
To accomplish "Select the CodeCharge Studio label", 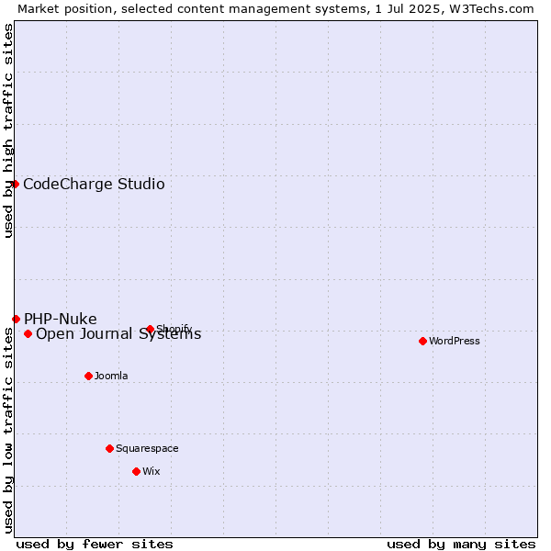I will pyautogui.click(x=94, y=185).
